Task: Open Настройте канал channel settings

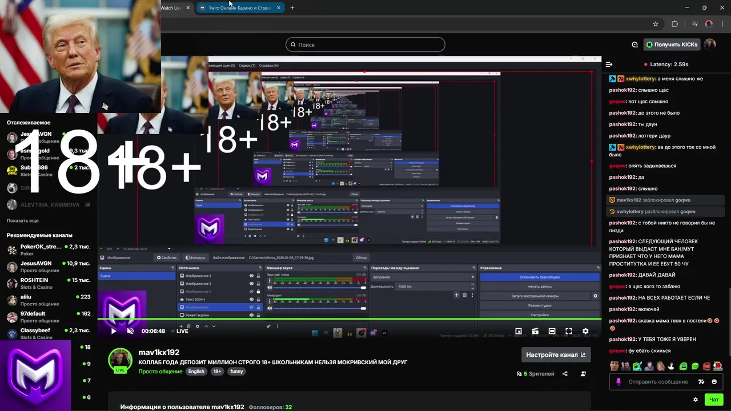Action: [556, 354]
